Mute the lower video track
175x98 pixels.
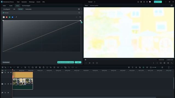click(x=8, y=84)
